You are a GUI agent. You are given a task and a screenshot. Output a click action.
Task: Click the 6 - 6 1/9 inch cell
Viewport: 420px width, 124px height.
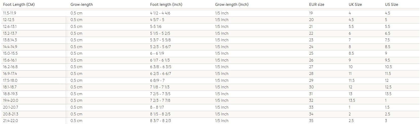(x=157, y=53)
